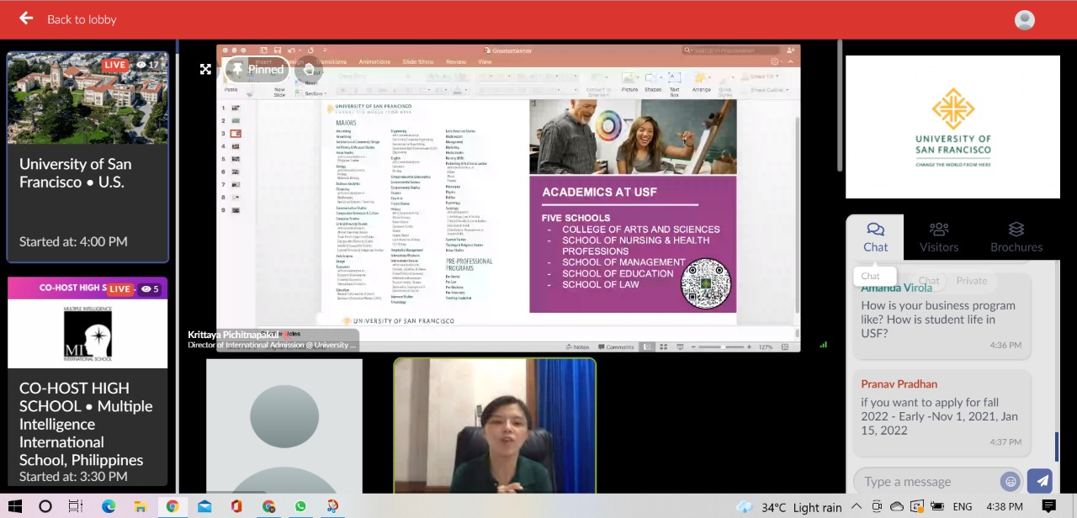This screenshot has width=1077, height=518.
Task: Toggle the Pinned video button
Action: [x=257, y=69]
